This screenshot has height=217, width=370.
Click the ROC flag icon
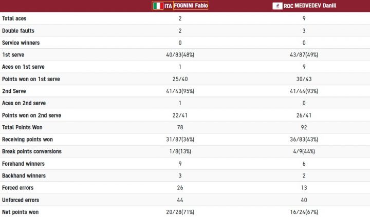pos(277,6)
